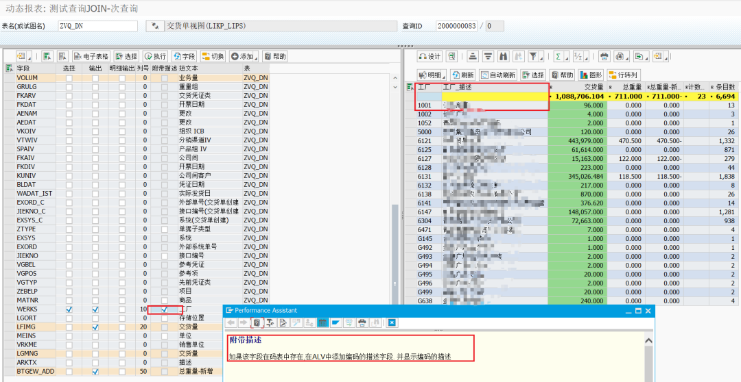Open the 明细 detail dropdown

[432, 75]
